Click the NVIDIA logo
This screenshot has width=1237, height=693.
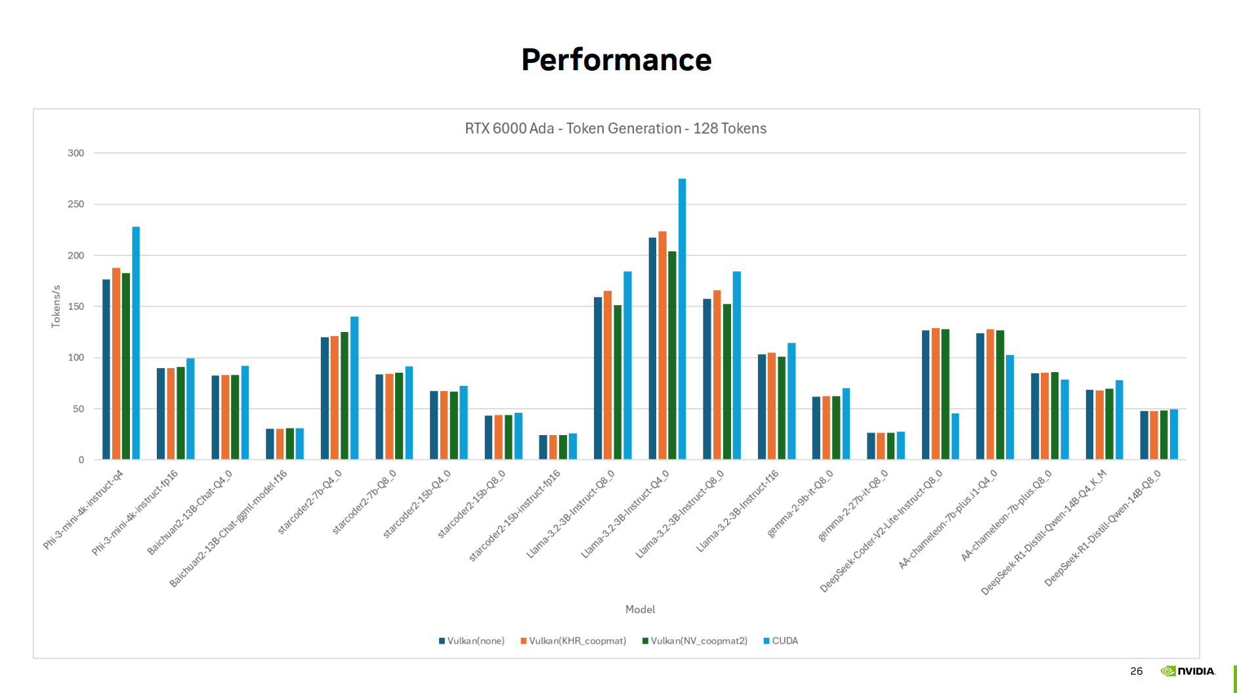1188,671
